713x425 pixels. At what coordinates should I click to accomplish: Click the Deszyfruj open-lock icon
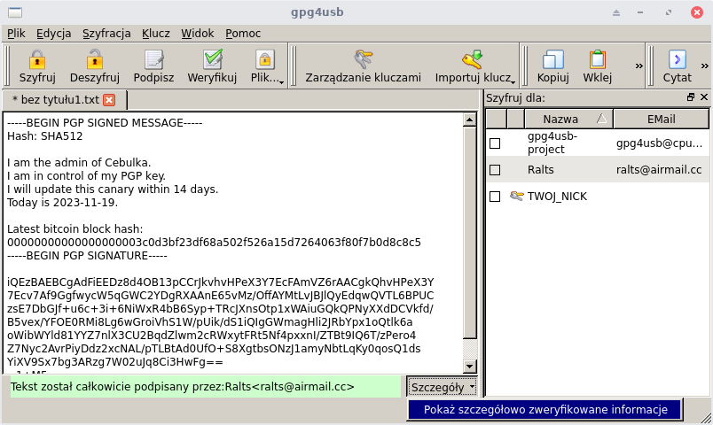[95, 59]
